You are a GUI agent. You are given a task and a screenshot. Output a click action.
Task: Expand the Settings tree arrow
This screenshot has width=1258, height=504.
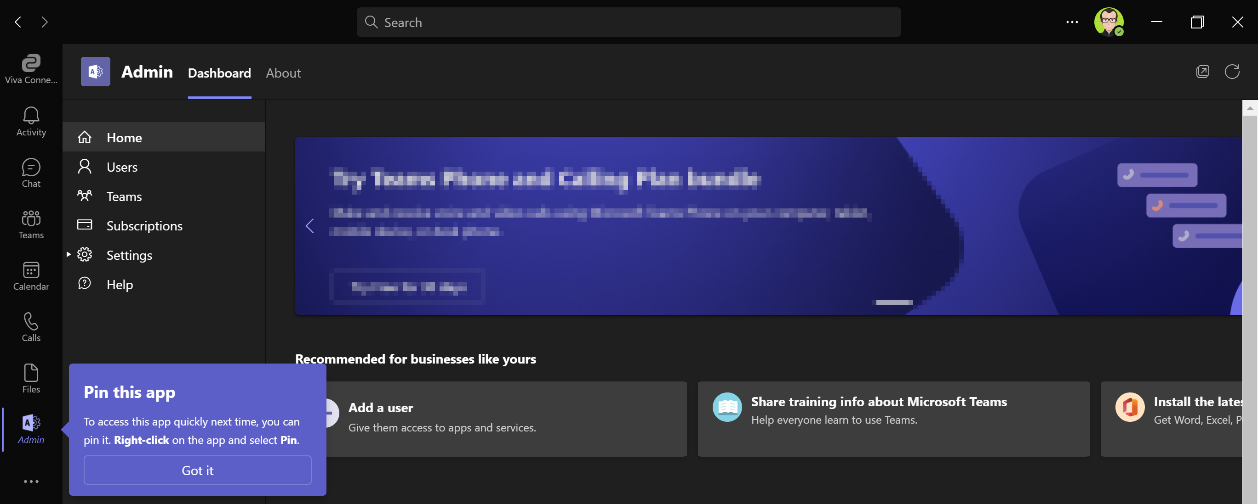69,254
